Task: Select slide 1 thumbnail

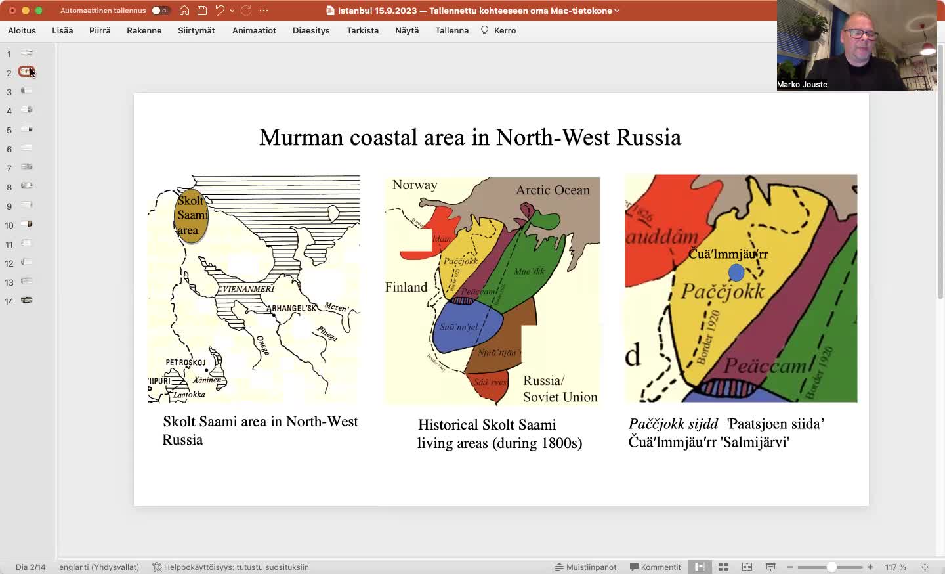Action: (27, 53)
